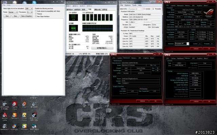Open the Select CPU dropdown in Core Temp

135,9
